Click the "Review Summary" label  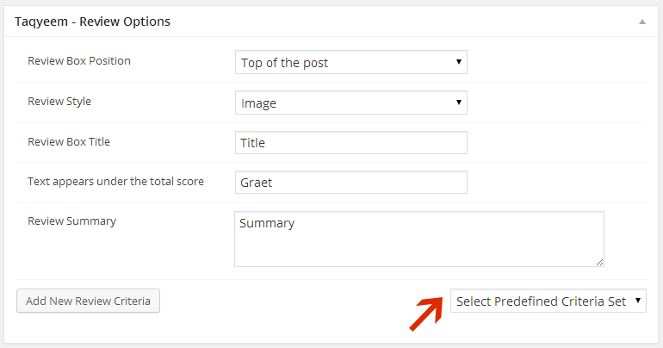71,221
